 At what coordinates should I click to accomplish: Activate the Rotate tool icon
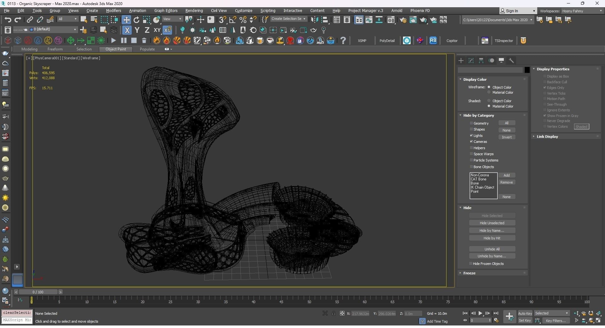tap(136, 20)
